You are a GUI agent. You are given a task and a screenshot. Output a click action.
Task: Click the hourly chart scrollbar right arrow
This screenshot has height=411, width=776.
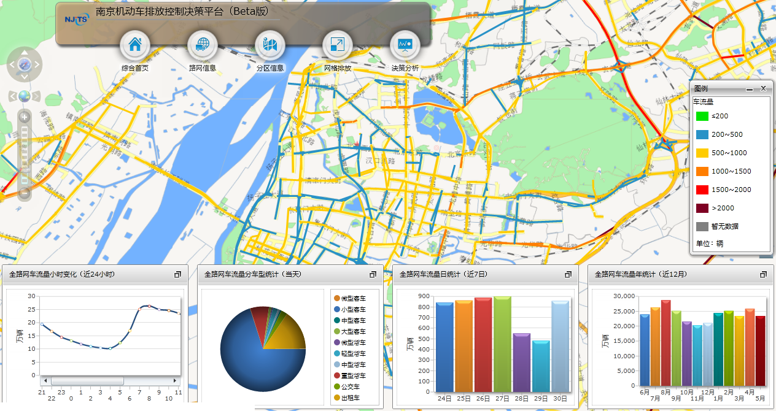[x=176, y=381]
